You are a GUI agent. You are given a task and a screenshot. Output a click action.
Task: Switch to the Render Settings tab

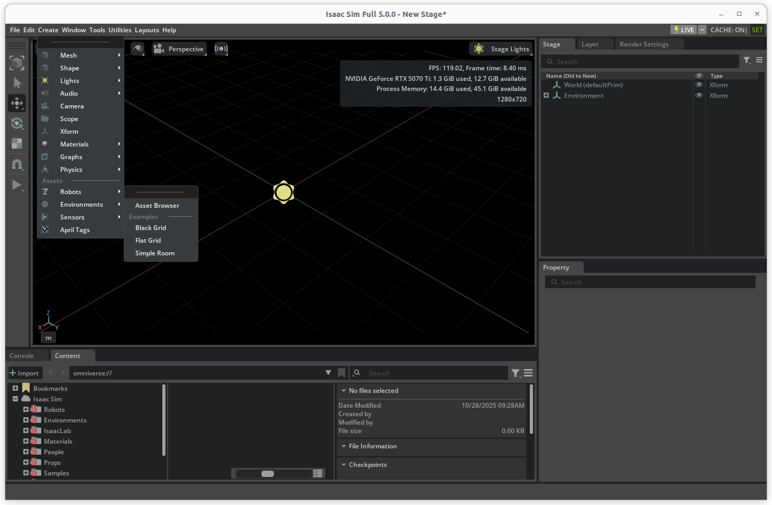644,44
